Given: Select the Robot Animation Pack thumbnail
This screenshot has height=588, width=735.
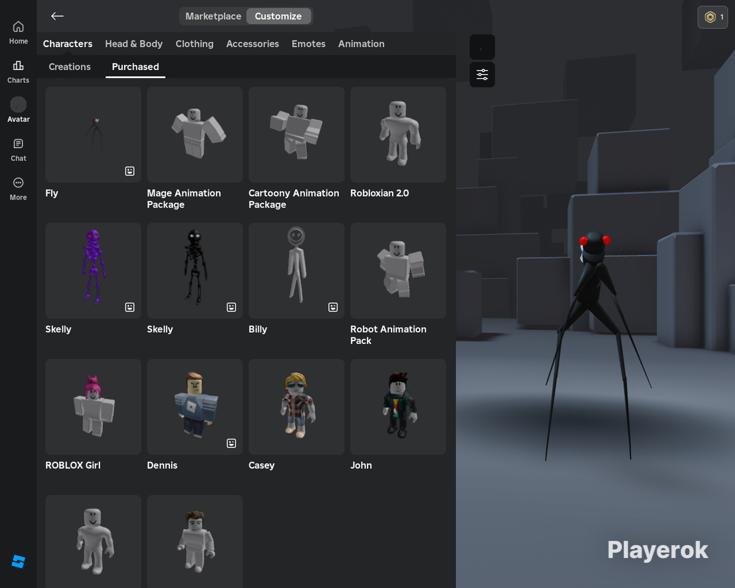Looking at the screenshot, I should (398, 270).
